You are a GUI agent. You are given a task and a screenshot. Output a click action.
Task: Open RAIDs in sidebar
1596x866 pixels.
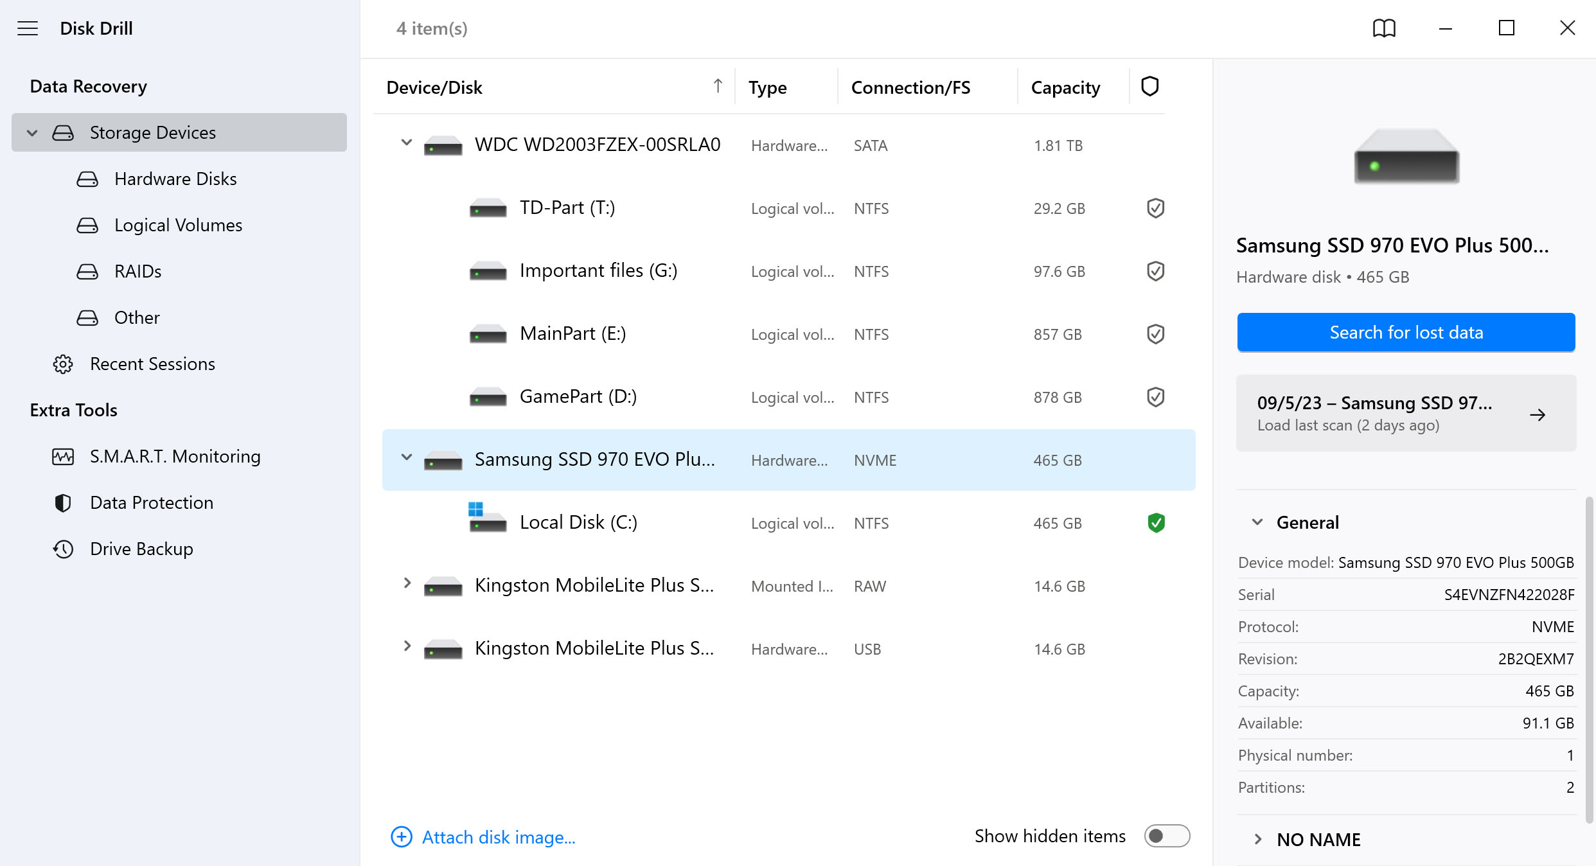(137, 272)
